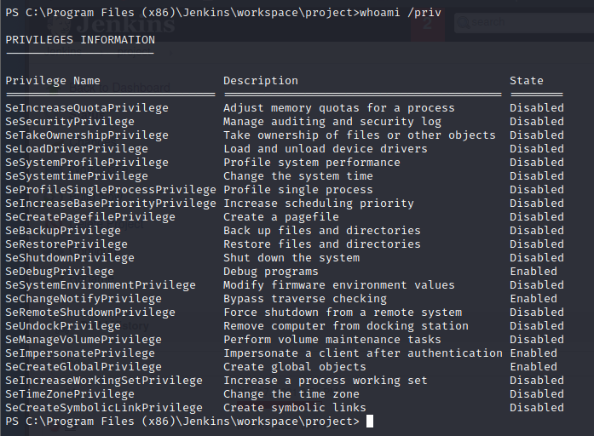Select 'SeTakeOwnershipPrivilege' text
The image size is (594, 436).
[x=87, y=135]
